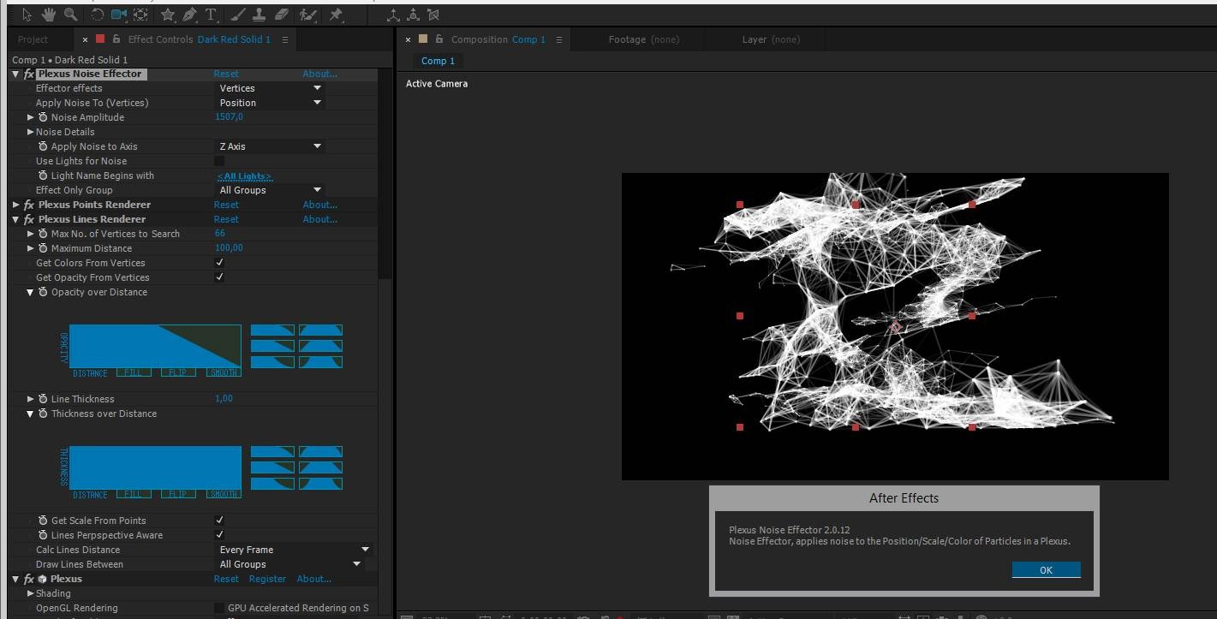The image size is (1217, 619).
Task: Uncheck Get Scale From Points
Action: coord(219,521)
